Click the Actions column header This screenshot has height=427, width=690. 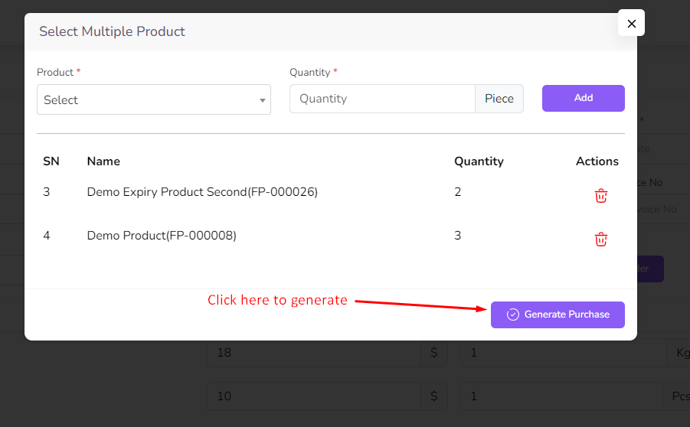(x=597, y=161)
